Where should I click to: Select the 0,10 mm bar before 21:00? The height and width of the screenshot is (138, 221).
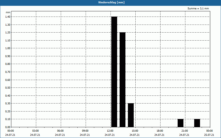tap(181, 123)
